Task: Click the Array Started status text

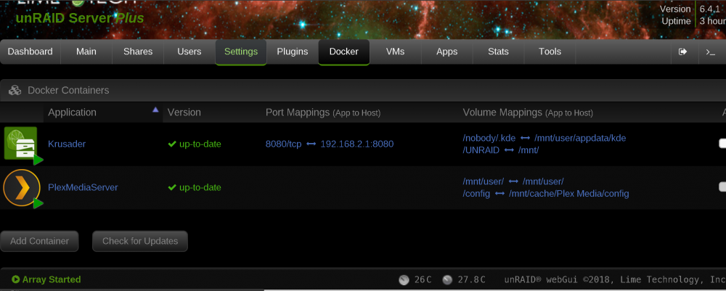Action: tap(52, 279)
